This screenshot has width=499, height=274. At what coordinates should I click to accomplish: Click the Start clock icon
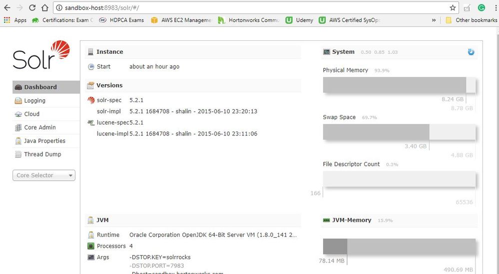pyautogui.click(x=91, y=67)
